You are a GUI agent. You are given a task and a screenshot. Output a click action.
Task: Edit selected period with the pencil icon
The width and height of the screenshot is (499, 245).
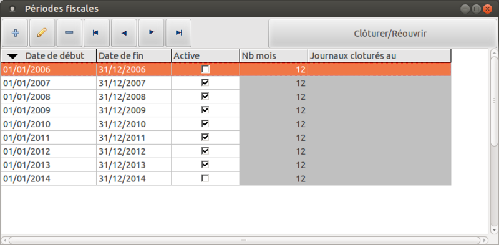(x=42, y=33)
